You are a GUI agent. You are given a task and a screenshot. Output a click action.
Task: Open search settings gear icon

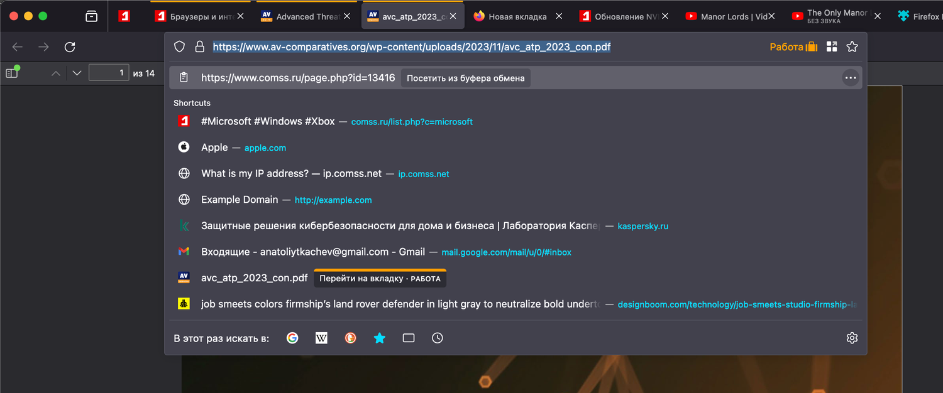852,338
